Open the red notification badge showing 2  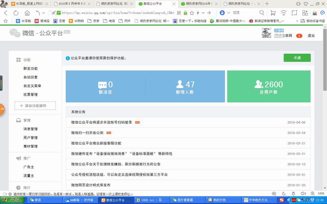pyautogui.click(x=299, y=36)
